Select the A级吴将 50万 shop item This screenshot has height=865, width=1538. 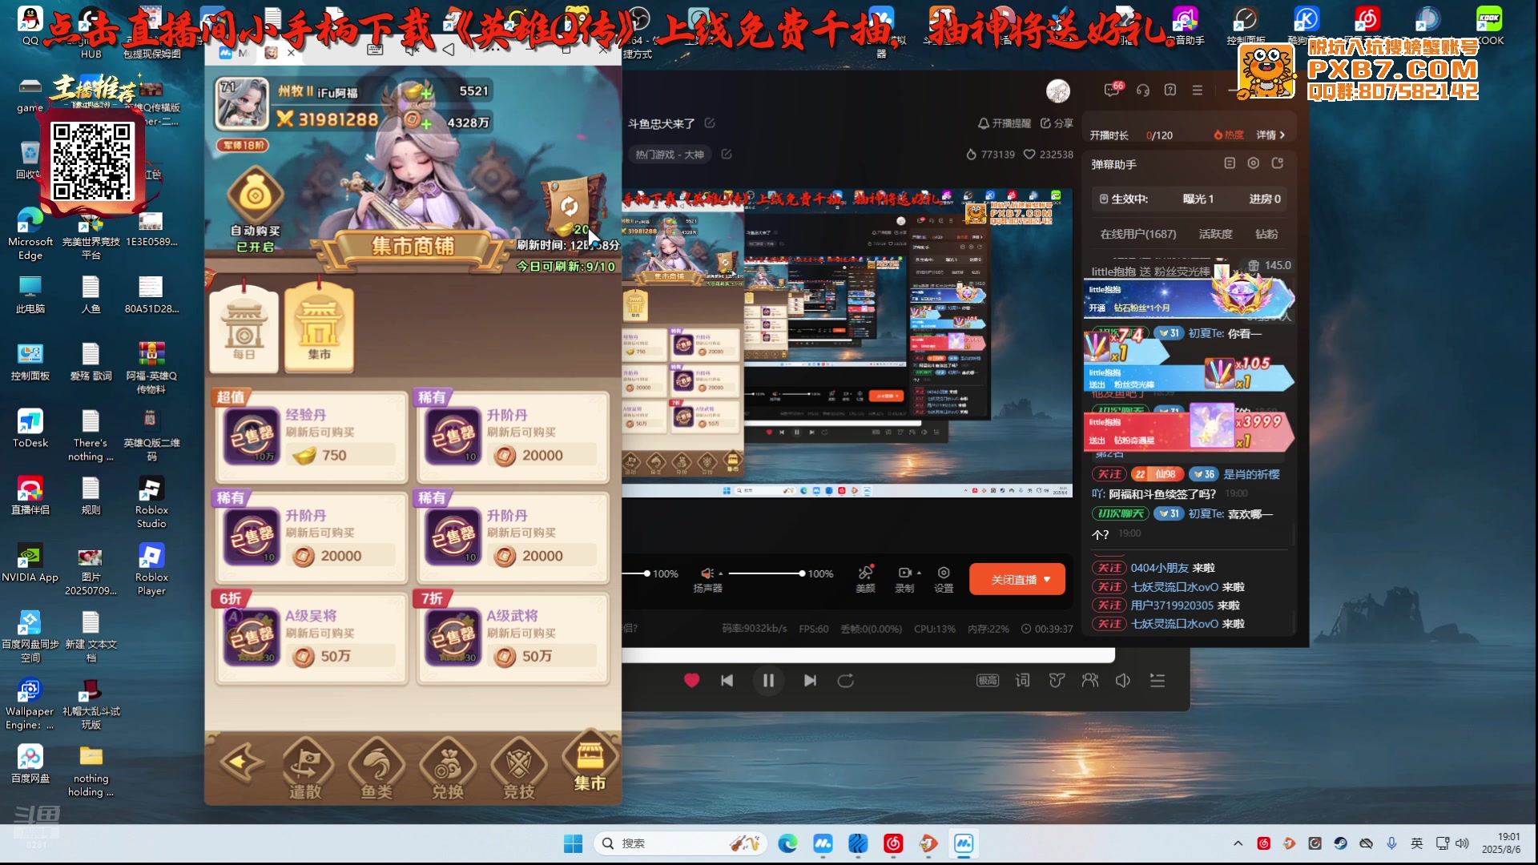(311, 638)
